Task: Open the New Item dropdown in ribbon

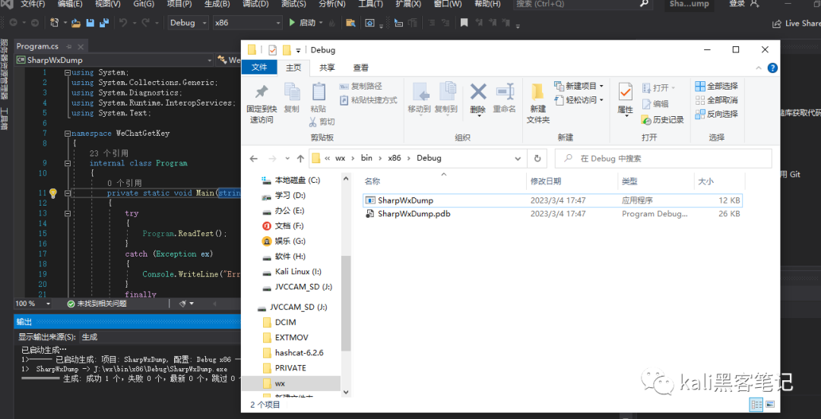Action: 601,87
